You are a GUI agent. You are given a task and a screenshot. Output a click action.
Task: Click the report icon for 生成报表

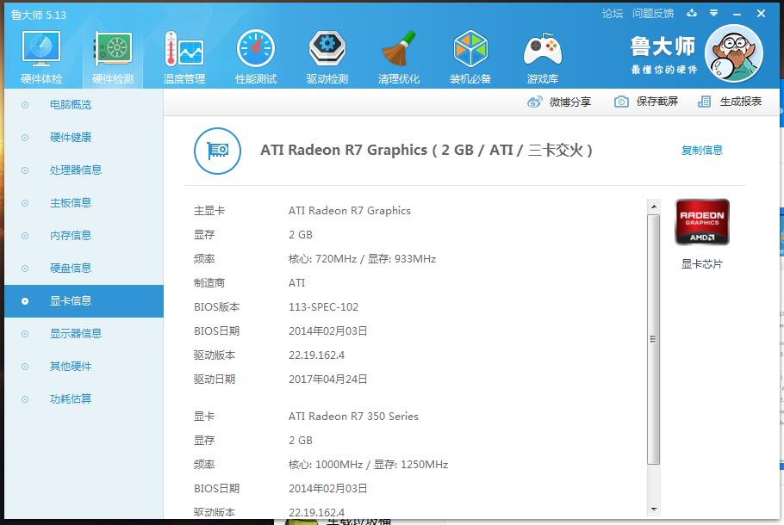704,102
